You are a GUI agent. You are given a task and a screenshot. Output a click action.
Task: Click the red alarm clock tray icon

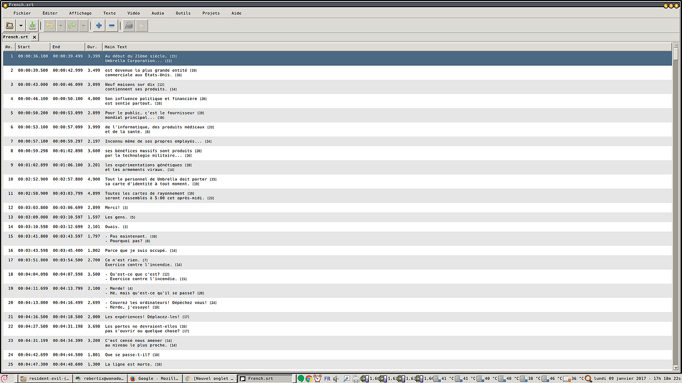317,379
